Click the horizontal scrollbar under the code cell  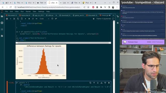pos(63,43)
